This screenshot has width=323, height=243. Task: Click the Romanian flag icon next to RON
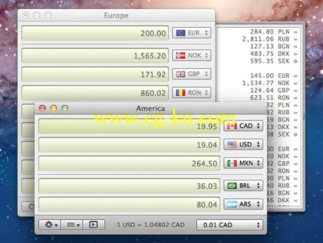click(180, 93)
